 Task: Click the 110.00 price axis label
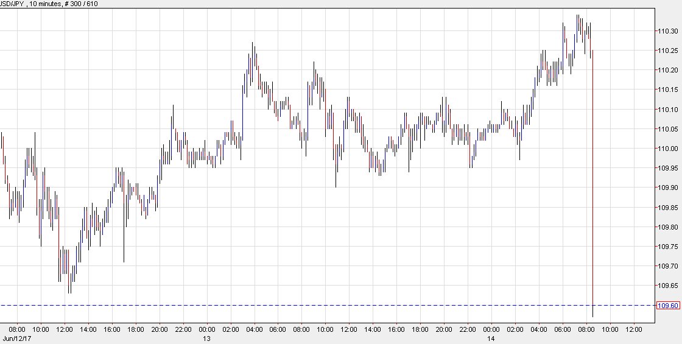pyautogui.click(x=667, y=149)
